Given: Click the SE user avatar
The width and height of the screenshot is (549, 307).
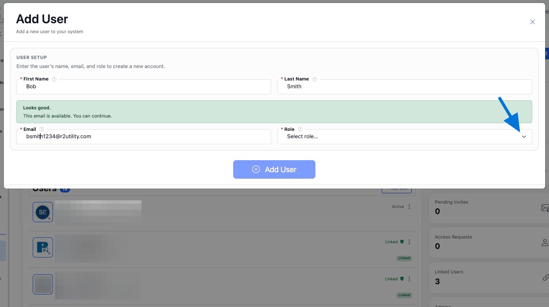Looking at the screenshot, I should (43, 212).
